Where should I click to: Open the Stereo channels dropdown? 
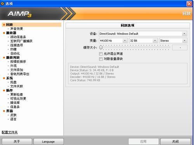click(x=173, y=41)
